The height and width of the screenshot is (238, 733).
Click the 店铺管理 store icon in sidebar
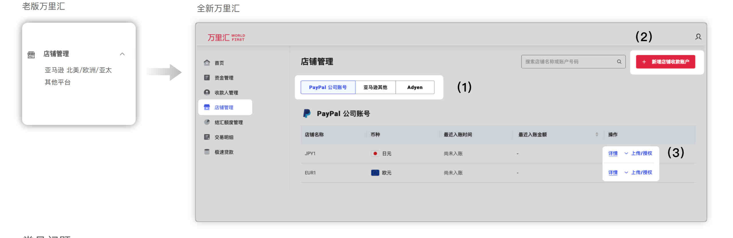pyautogui.click(x=207, y=107)
